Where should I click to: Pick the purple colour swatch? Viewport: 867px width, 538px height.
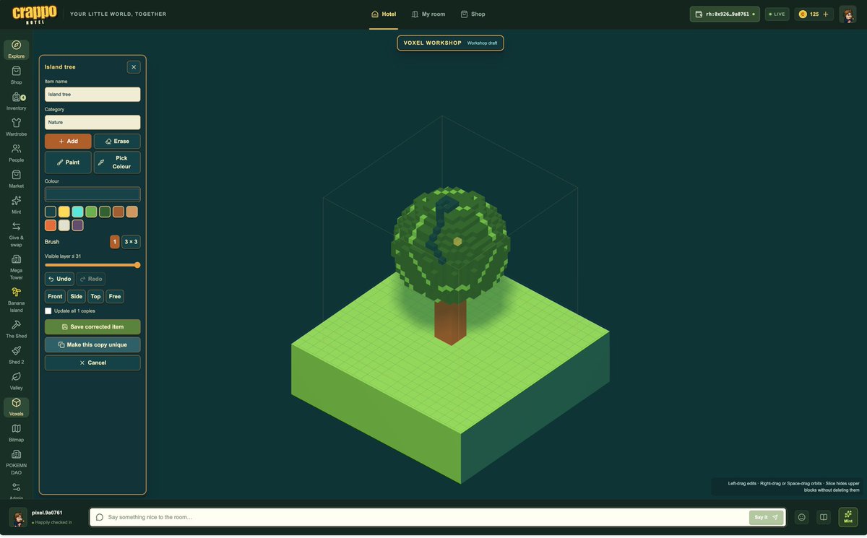pyautogui.click(x=77, y=225)
